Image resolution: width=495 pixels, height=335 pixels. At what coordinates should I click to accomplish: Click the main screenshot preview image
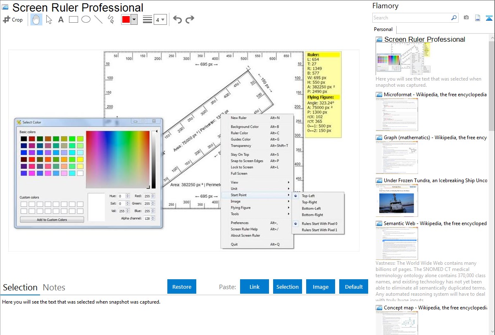coord(184,151)
